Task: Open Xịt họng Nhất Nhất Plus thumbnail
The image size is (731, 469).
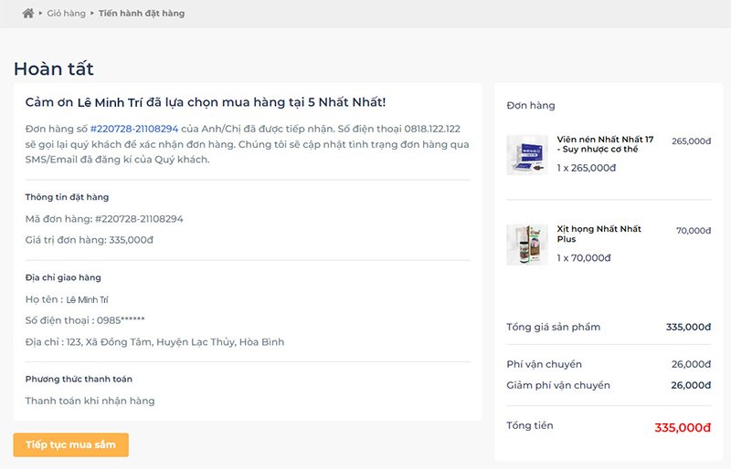Action: click(x=527, y=245)
